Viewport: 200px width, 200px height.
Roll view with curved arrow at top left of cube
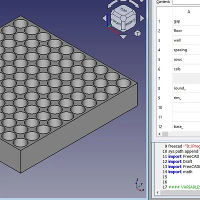click(112, 4)
